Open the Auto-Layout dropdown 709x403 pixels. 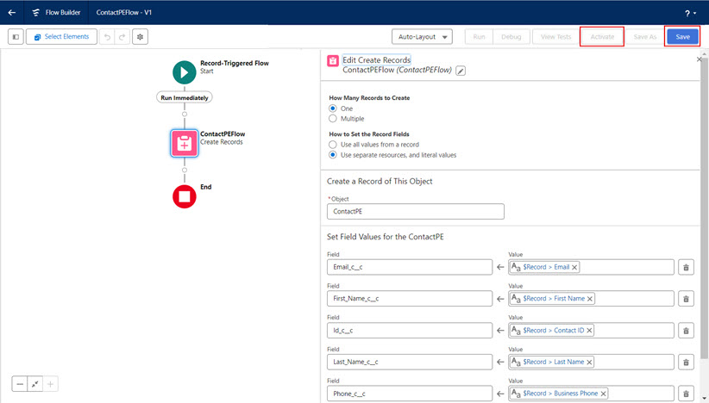(423, 37)
